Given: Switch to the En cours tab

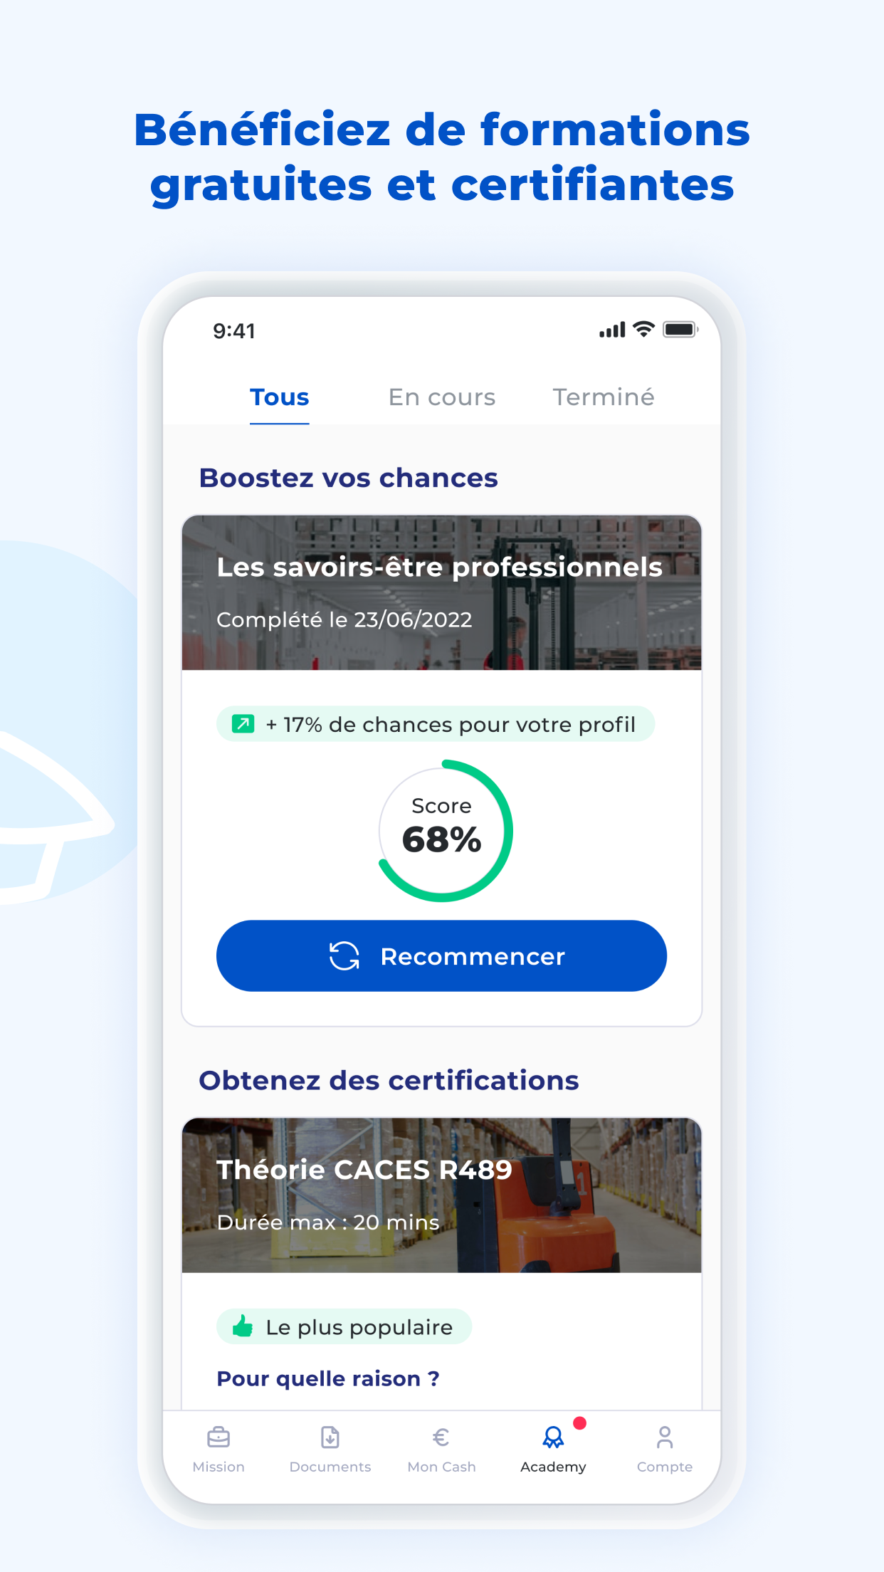Looking at the screenshot, I should coord(442,397).
